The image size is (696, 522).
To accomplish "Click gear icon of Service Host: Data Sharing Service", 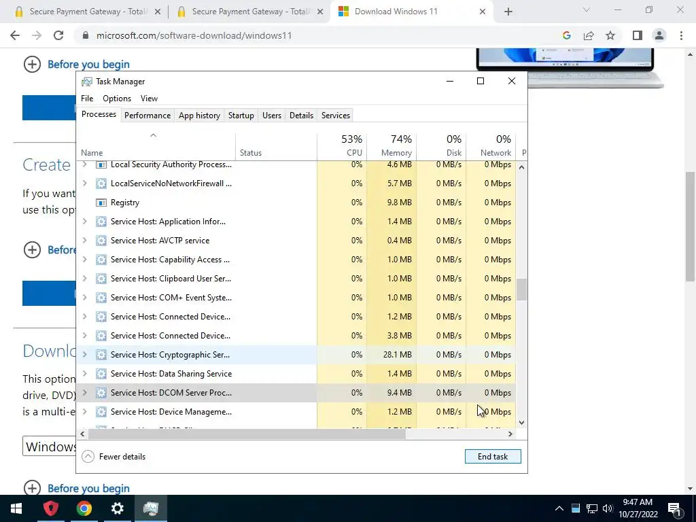I will click(101, 374).
